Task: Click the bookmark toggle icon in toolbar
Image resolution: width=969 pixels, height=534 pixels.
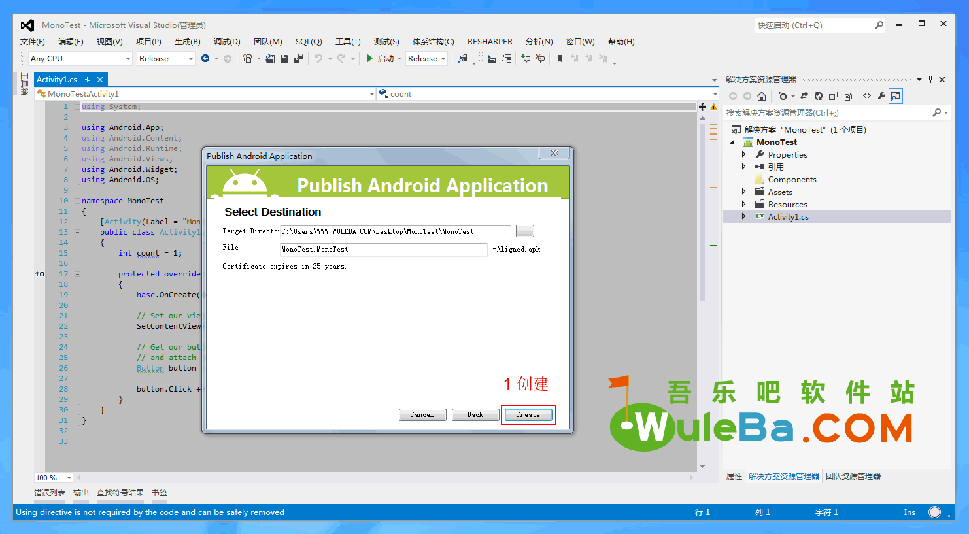Action: [x=560, y=59]
